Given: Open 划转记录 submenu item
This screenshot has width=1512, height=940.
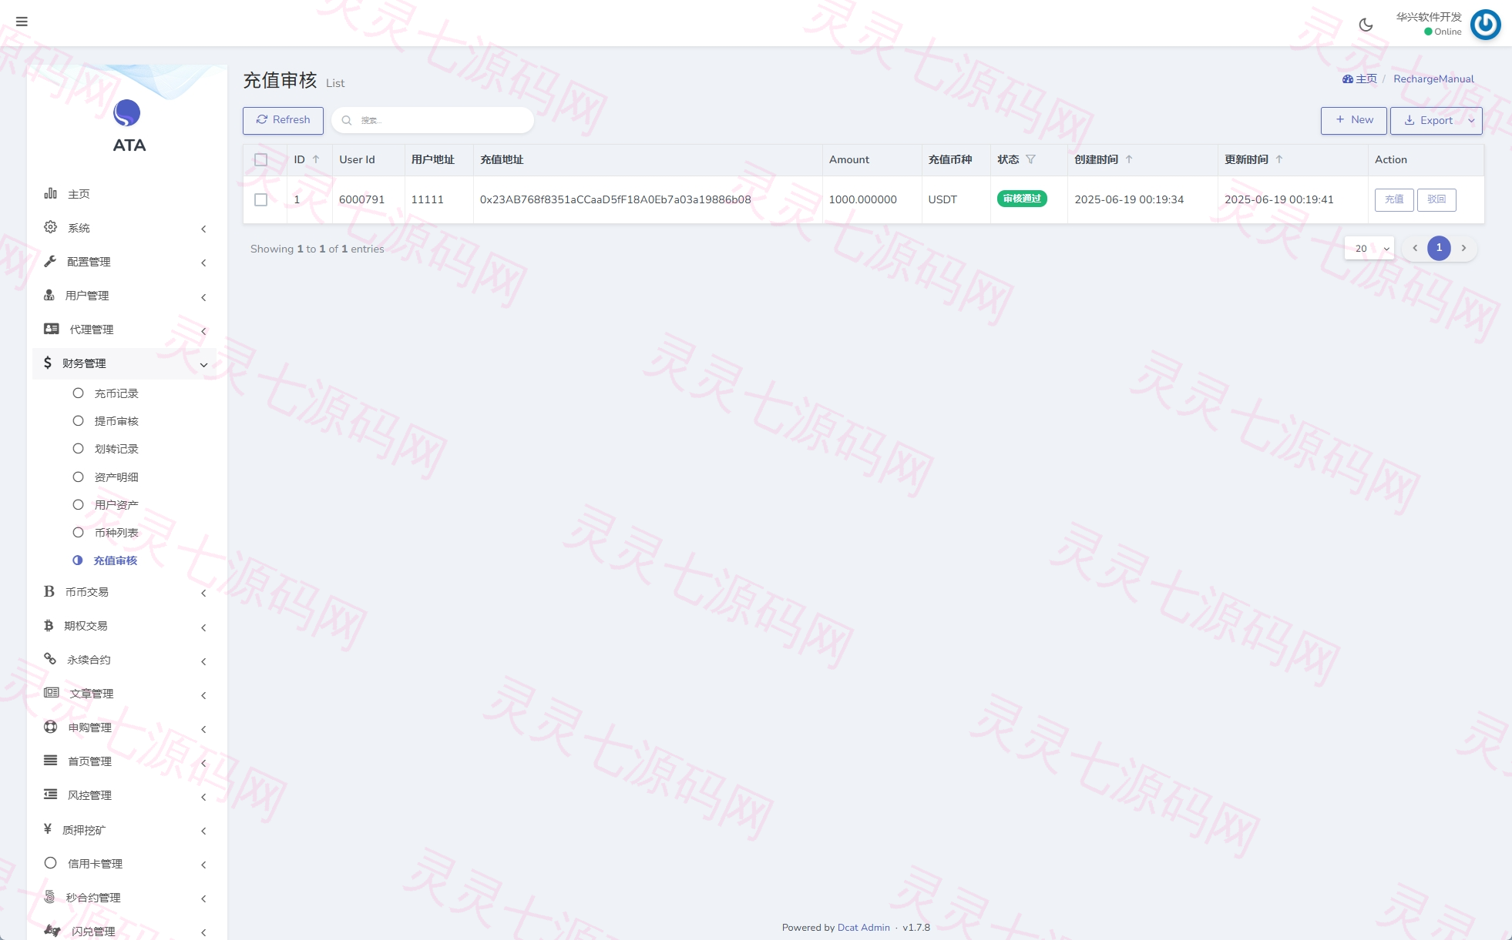Looking at the screenshot, I should [x=116, y=449].
